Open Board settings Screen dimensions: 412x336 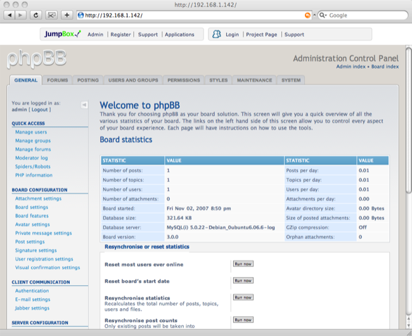pos(32,207)
